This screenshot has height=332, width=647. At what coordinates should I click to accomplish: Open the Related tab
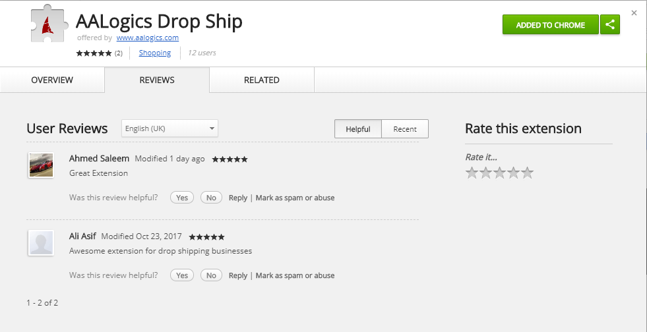pyautogui.click(x=262, y=80)
